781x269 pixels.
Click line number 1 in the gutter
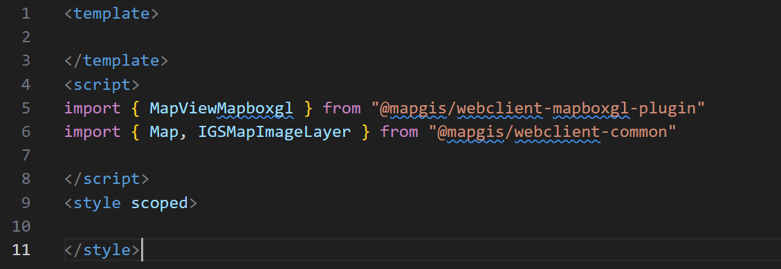pos(26,13)
